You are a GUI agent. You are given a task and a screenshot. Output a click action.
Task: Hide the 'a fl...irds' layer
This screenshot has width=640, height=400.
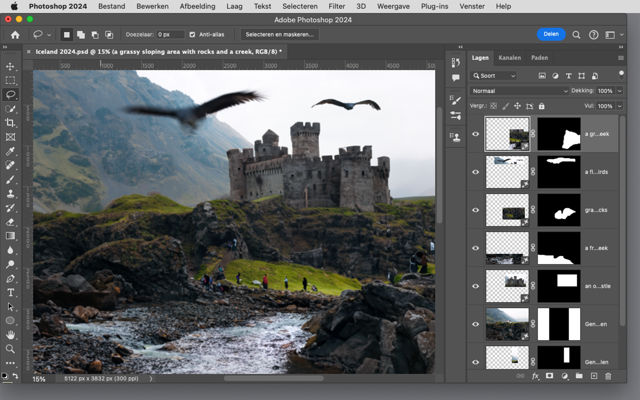click(476, 172)
